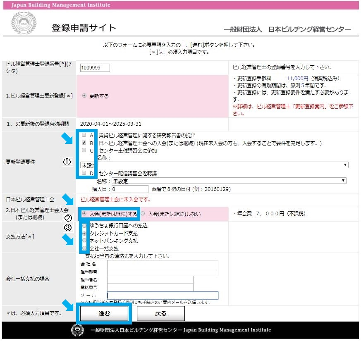Check requirement D streamed seminar checkbox
Image resolution: width=361 pixels, height=341 pixels.
click(84, 173)
